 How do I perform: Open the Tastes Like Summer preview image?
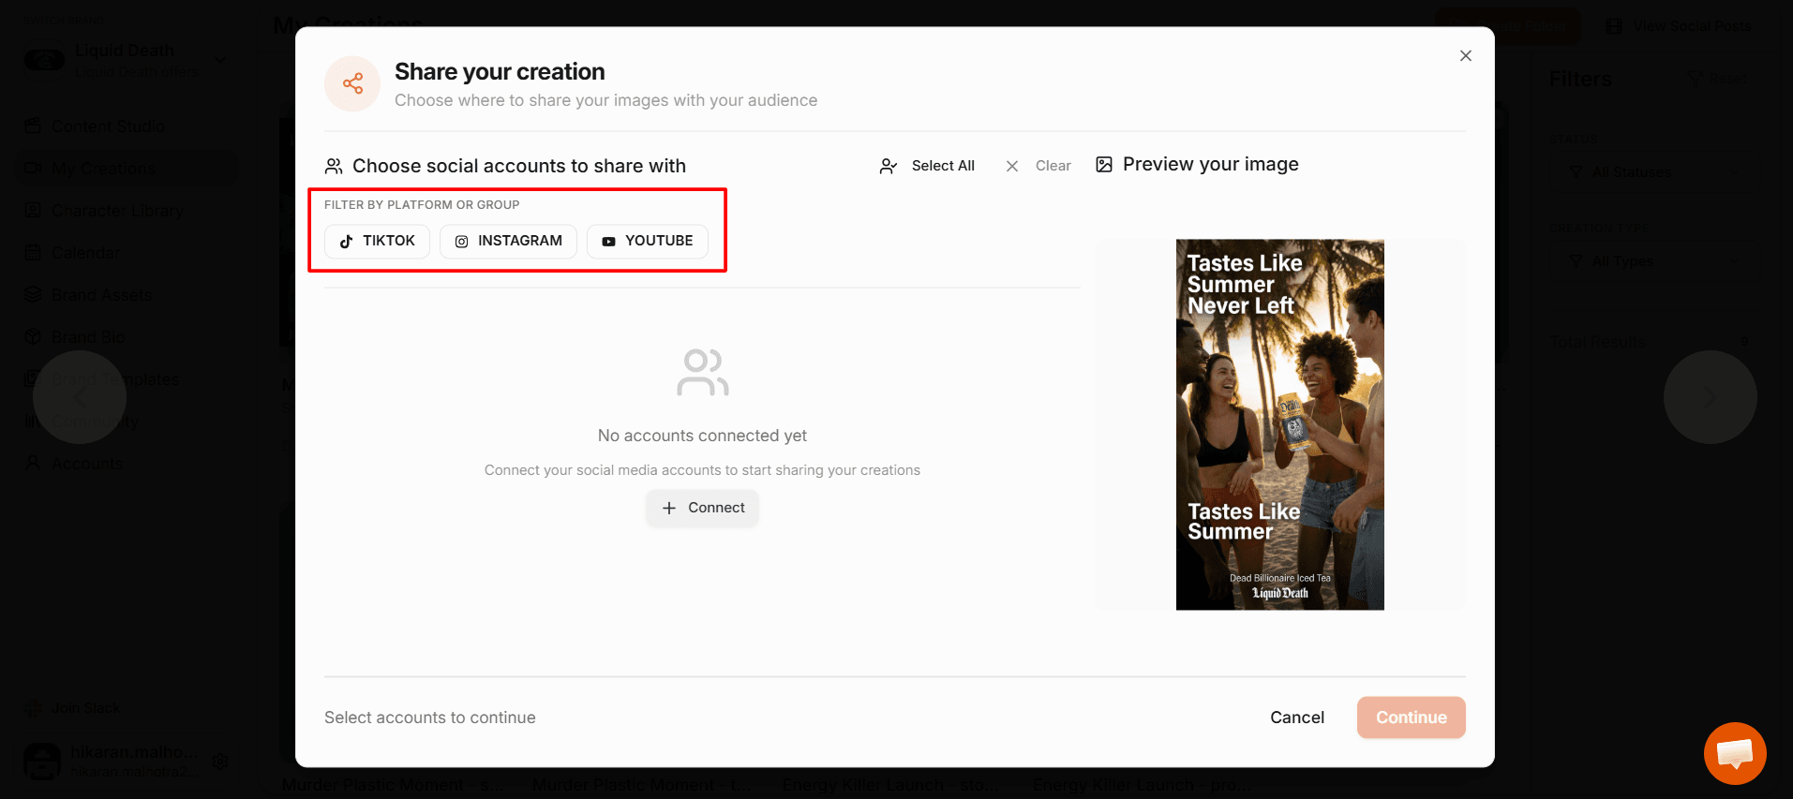pos(1280,424)
